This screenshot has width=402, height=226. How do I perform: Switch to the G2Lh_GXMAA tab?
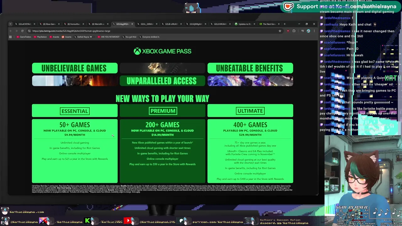(x=148, y=24)
